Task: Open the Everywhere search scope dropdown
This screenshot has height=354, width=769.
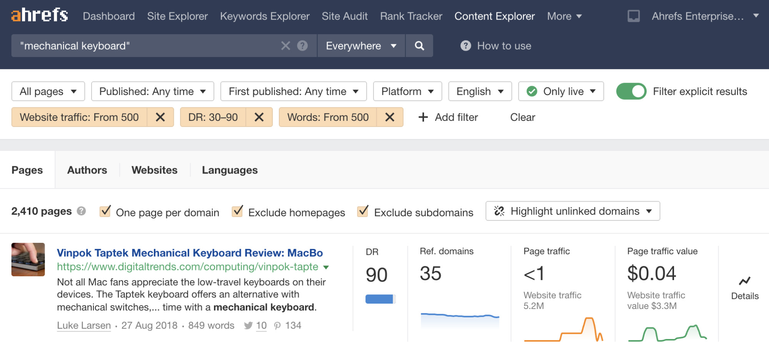Action: click(361, 46)
